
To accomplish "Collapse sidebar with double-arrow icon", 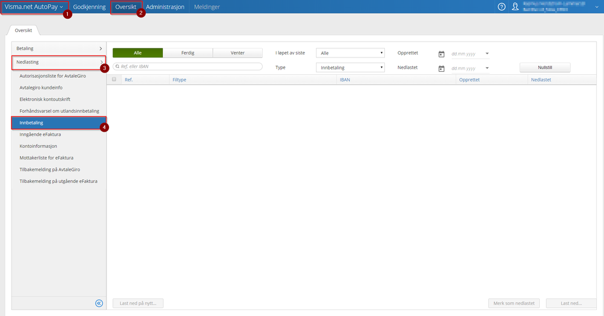I will tap(99, 303).
